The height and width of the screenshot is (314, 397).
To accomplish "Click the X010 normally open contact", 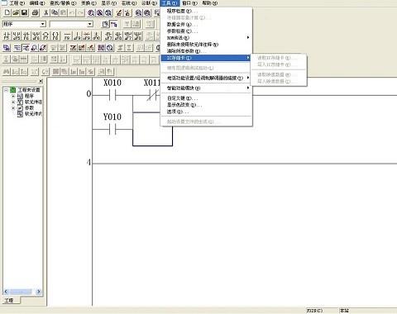I will (112, 95).
